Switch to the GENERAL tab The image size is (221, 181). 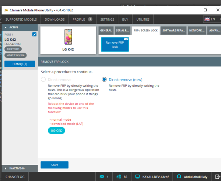point(106,31)
